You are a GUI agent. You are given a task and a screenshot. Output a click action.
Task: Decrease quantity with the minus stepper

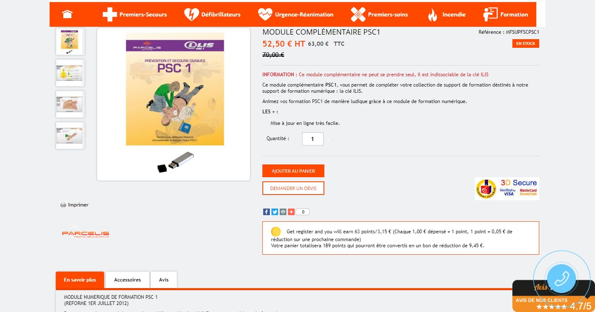coord(297,139)
